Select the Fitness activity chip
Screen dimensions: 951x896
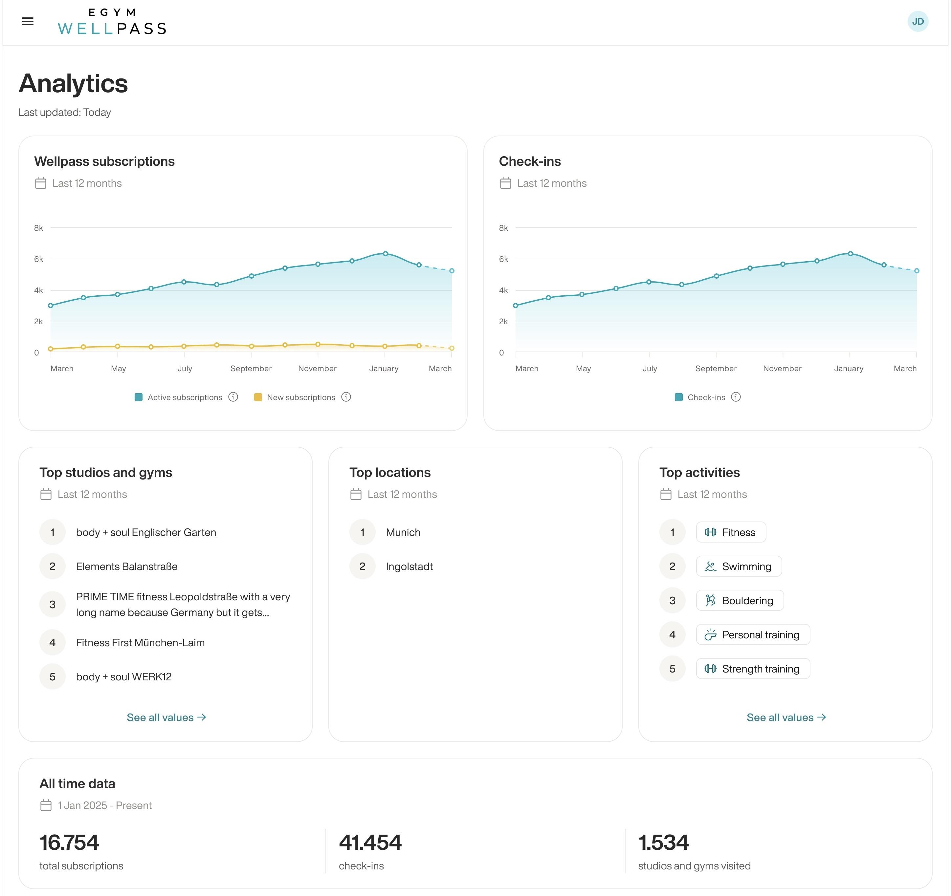pos(730,532)
